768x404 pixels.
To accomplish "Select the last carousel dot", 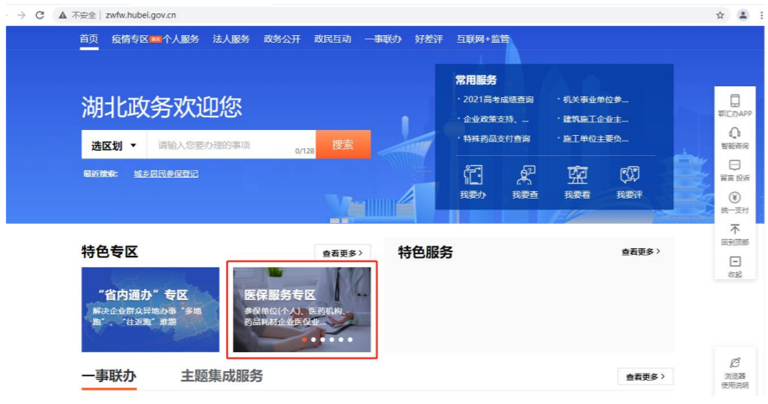I will click(350, 339).
